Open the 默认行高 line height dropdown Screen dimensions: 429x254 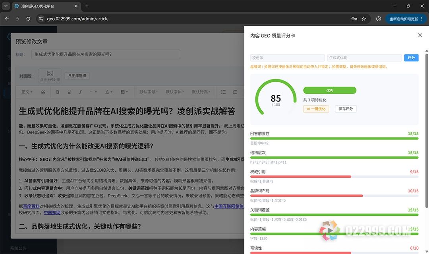pyautogui.click(x=201, y=92)
